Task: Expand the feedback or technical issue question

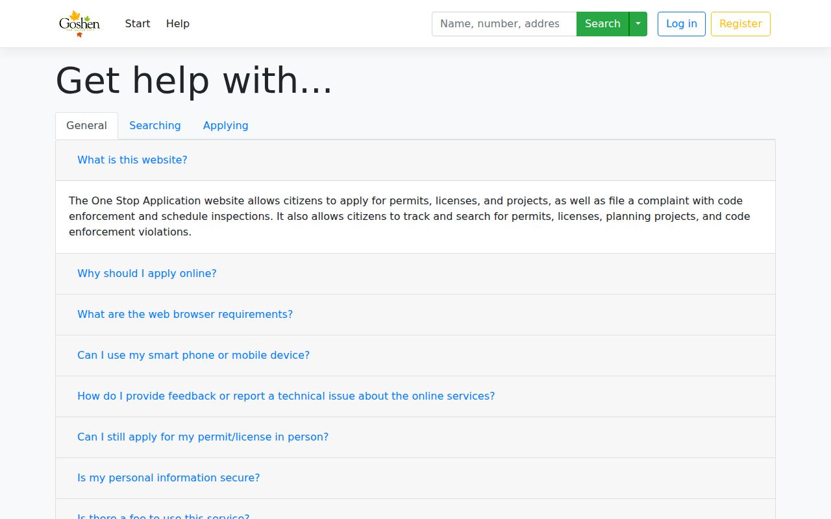Action: coord(286,396)
